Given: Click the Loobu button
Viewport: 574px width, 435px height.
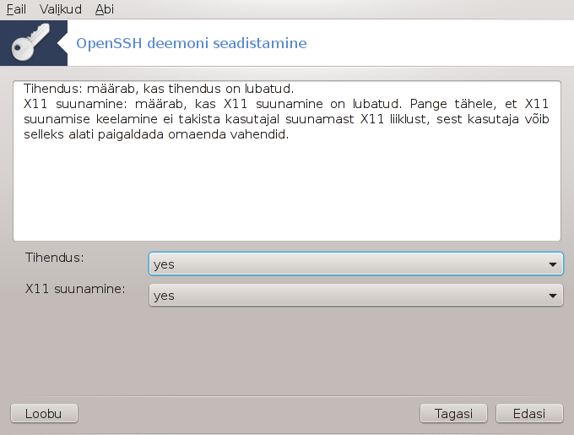Looking at the screenshot, I should pyautogui.click(x=44, y=414).
